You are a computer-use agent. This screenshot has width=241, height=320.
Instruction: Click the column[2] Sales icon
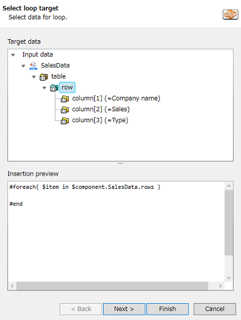pos(64,110)
